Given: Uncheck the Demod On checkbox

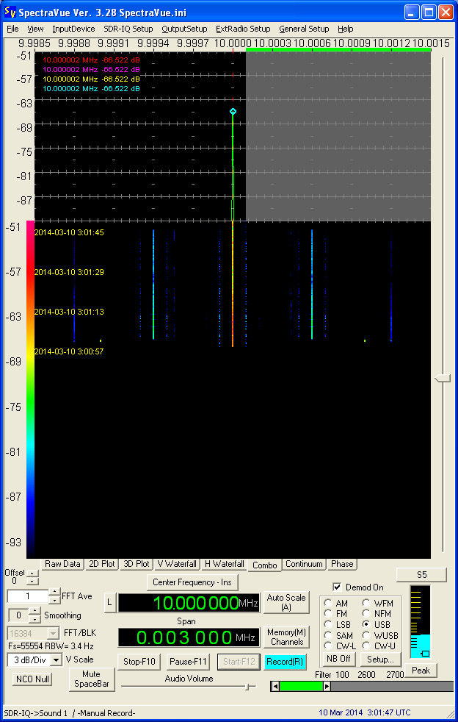Looking at the screenshot, I should pos(338,587).
